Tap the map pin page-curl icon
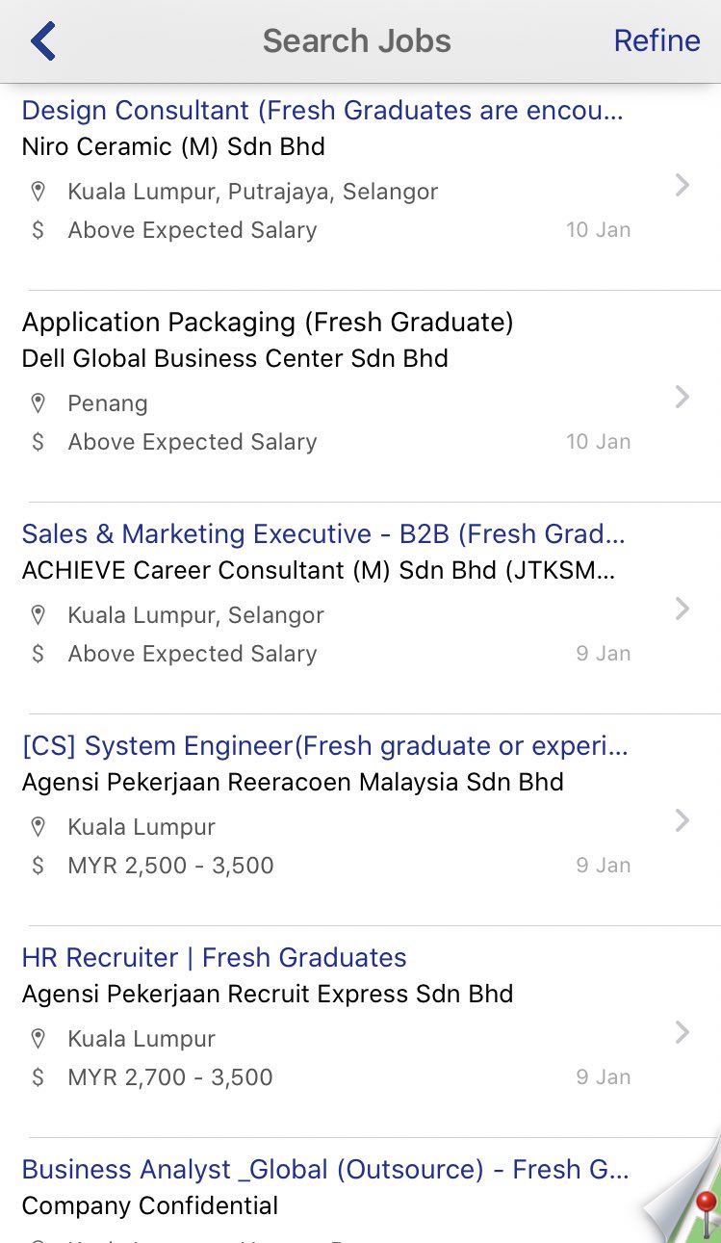Image resolution: width=721 pixels, height=1243 pixels. click(683, 1190)
